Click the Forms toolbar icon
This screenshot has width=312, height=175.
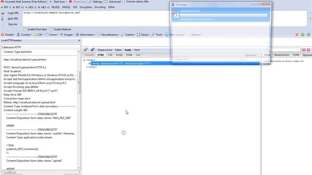point(47,35)
